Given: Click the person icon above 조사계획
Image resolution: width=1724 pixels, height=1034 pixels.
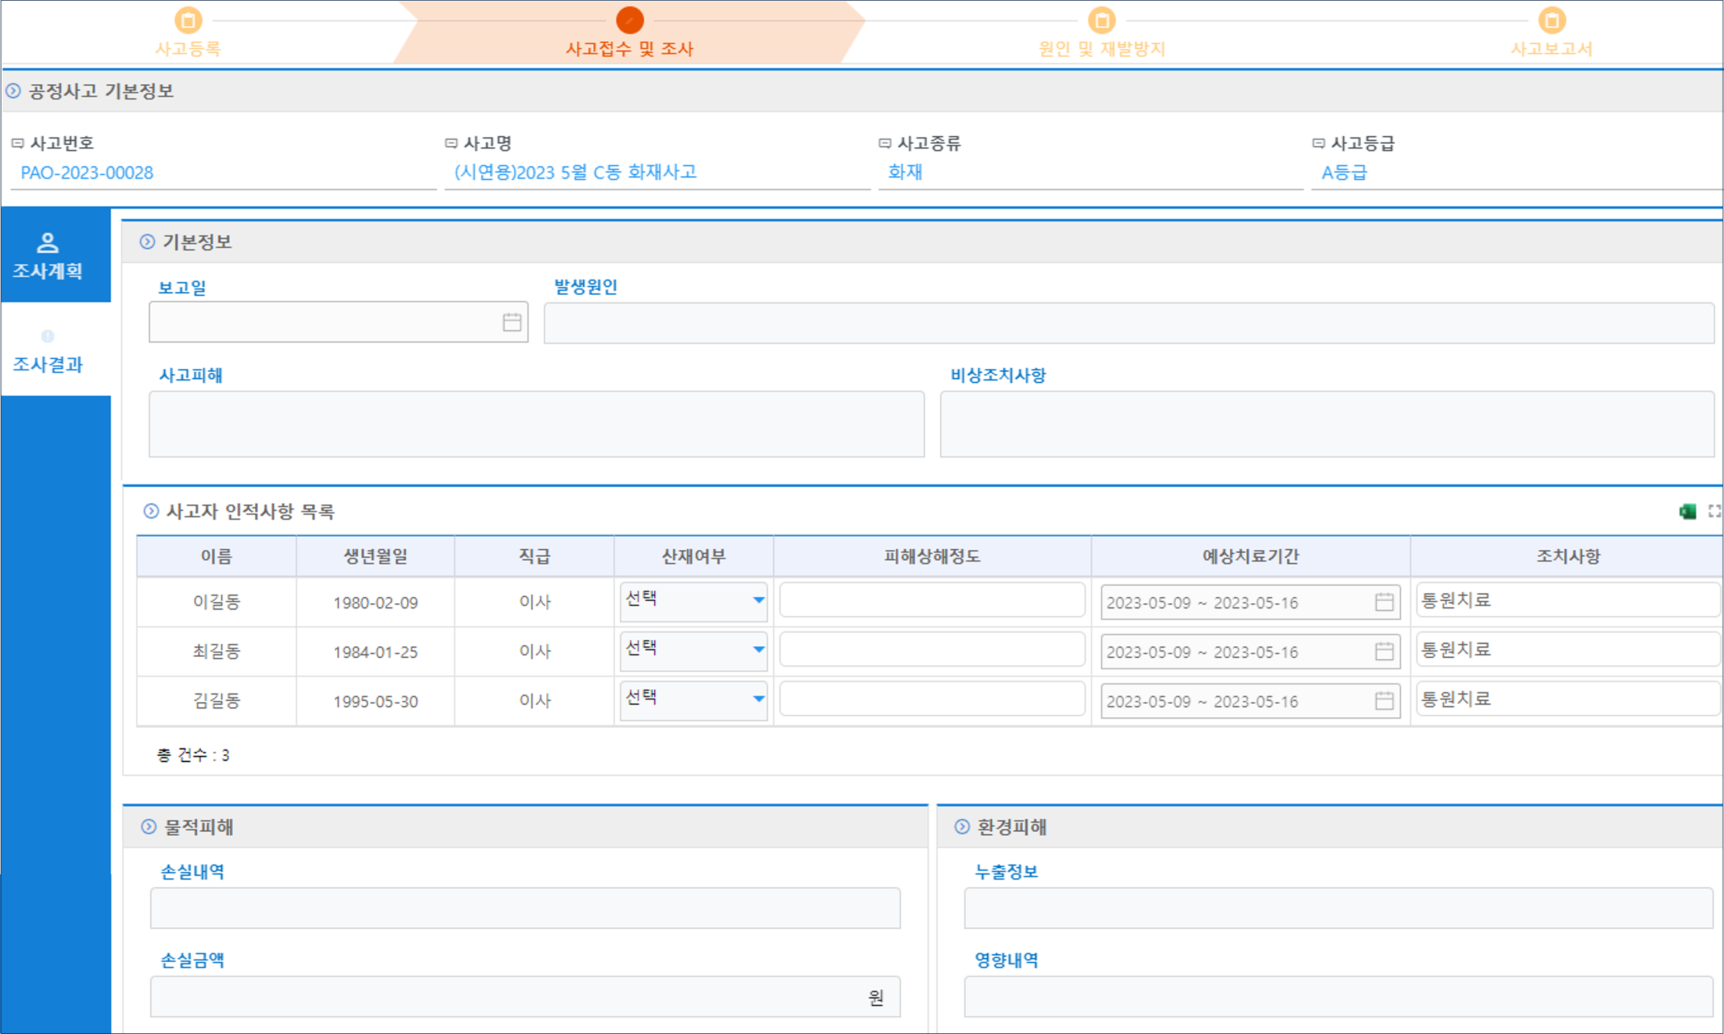Looking at the screenshot, I should click(x=47, y=243).
